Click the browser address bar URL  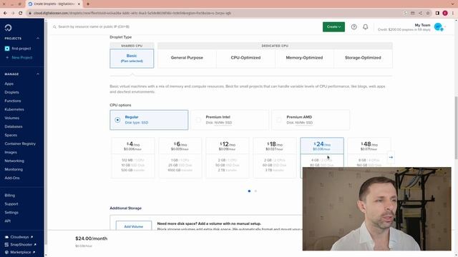click(x=132, y=13)
